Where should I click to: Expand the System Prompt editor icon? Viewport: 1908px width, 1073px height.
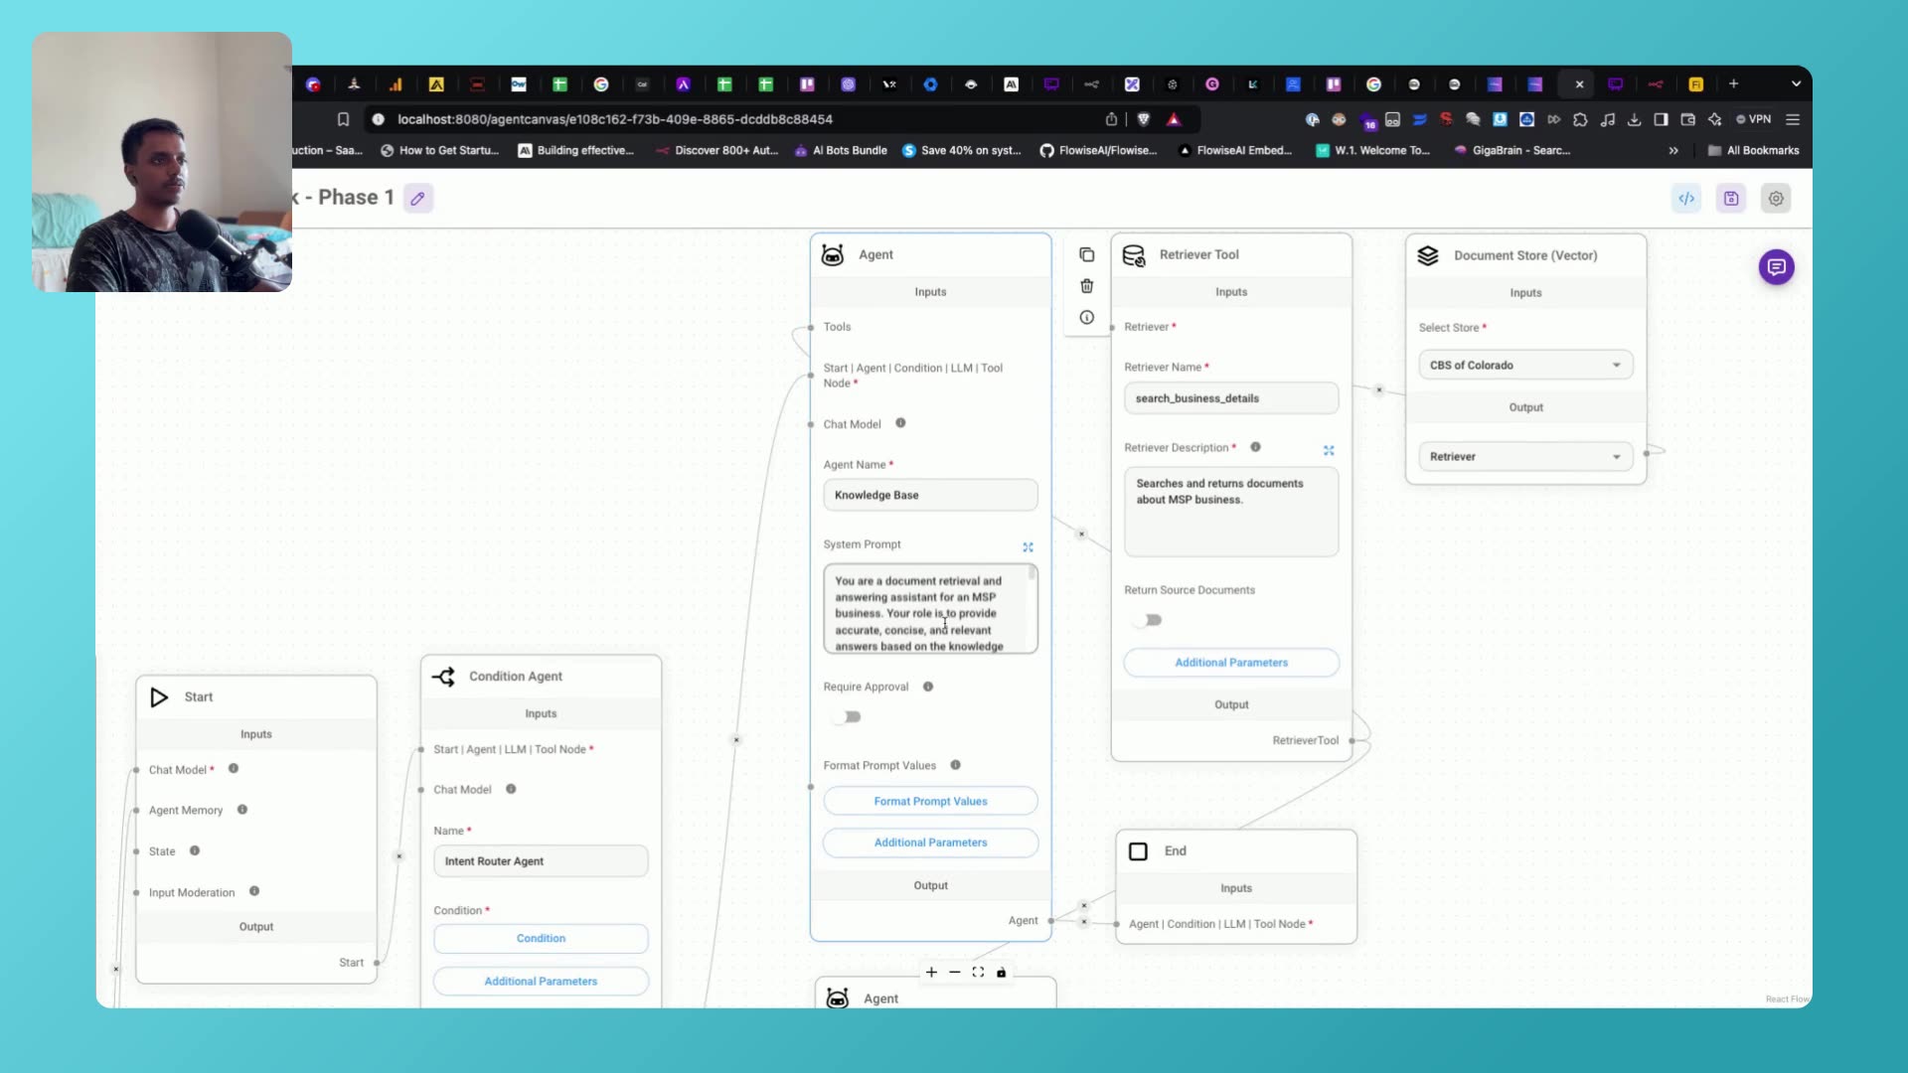click(x=1028, y=547)
